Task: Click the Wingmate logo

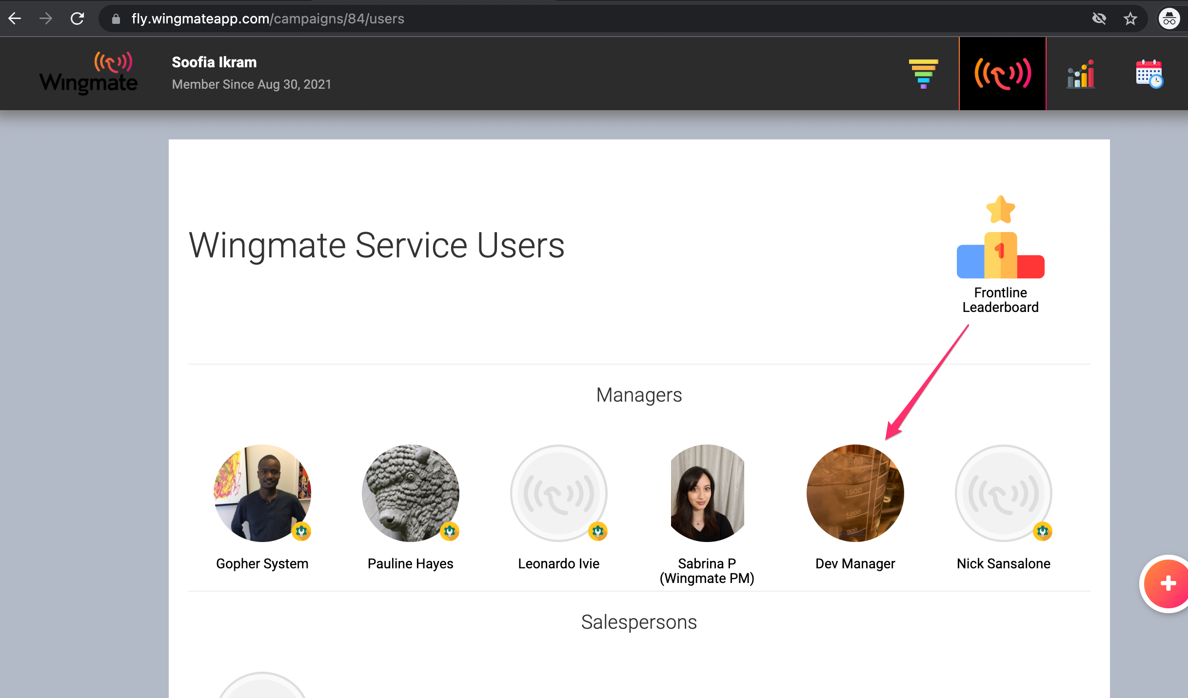Action: [88, 73]
